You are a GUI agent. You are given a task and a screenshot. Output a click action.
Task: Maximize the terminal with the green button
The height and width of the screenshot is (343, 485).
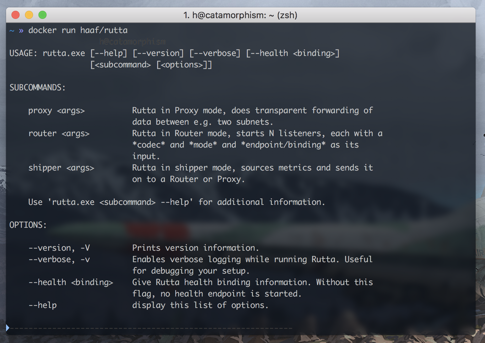click(42, 15)
